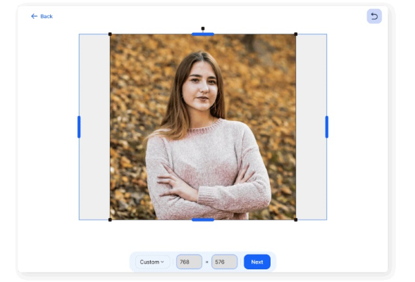Select the top-left corner handle of photo

coord(110,34)
